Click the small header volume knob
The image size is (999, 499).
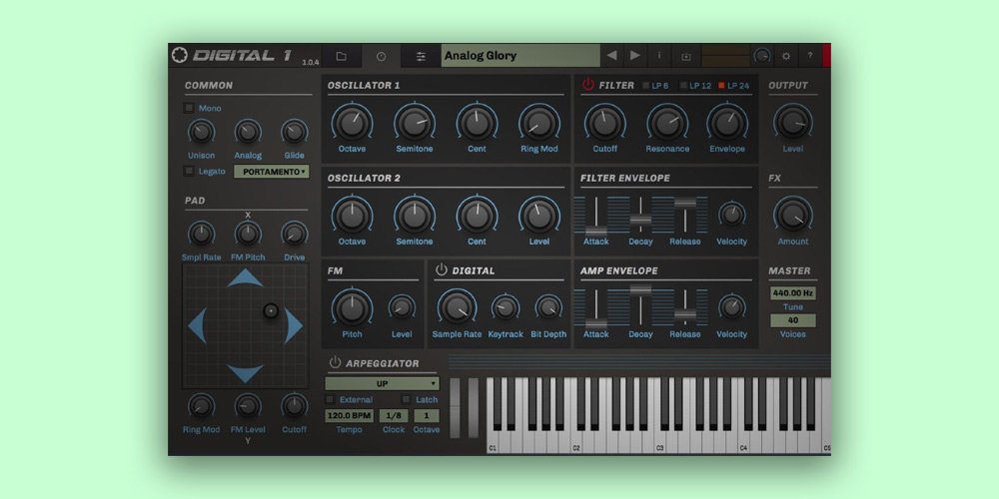point(762,56)
